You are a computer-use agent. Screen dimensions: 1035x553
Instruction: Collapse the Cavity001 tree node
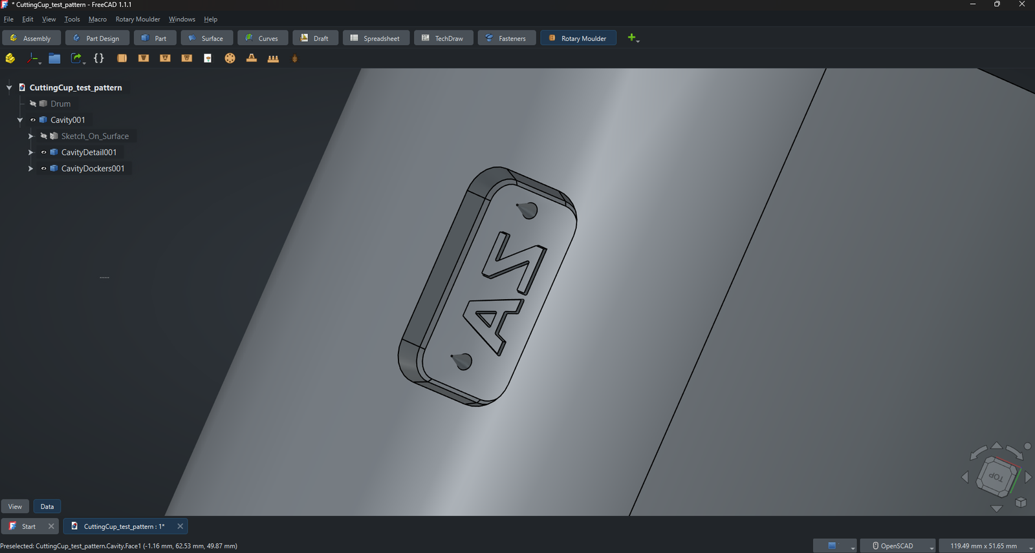click(x=20, y=120)
